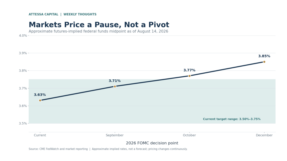Click the ATTESSA CAPITAL header text

point(43,14)
